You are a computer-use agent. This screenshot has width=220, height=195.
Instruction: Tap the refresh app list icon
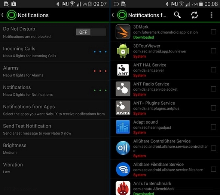[x=194, y=15]
